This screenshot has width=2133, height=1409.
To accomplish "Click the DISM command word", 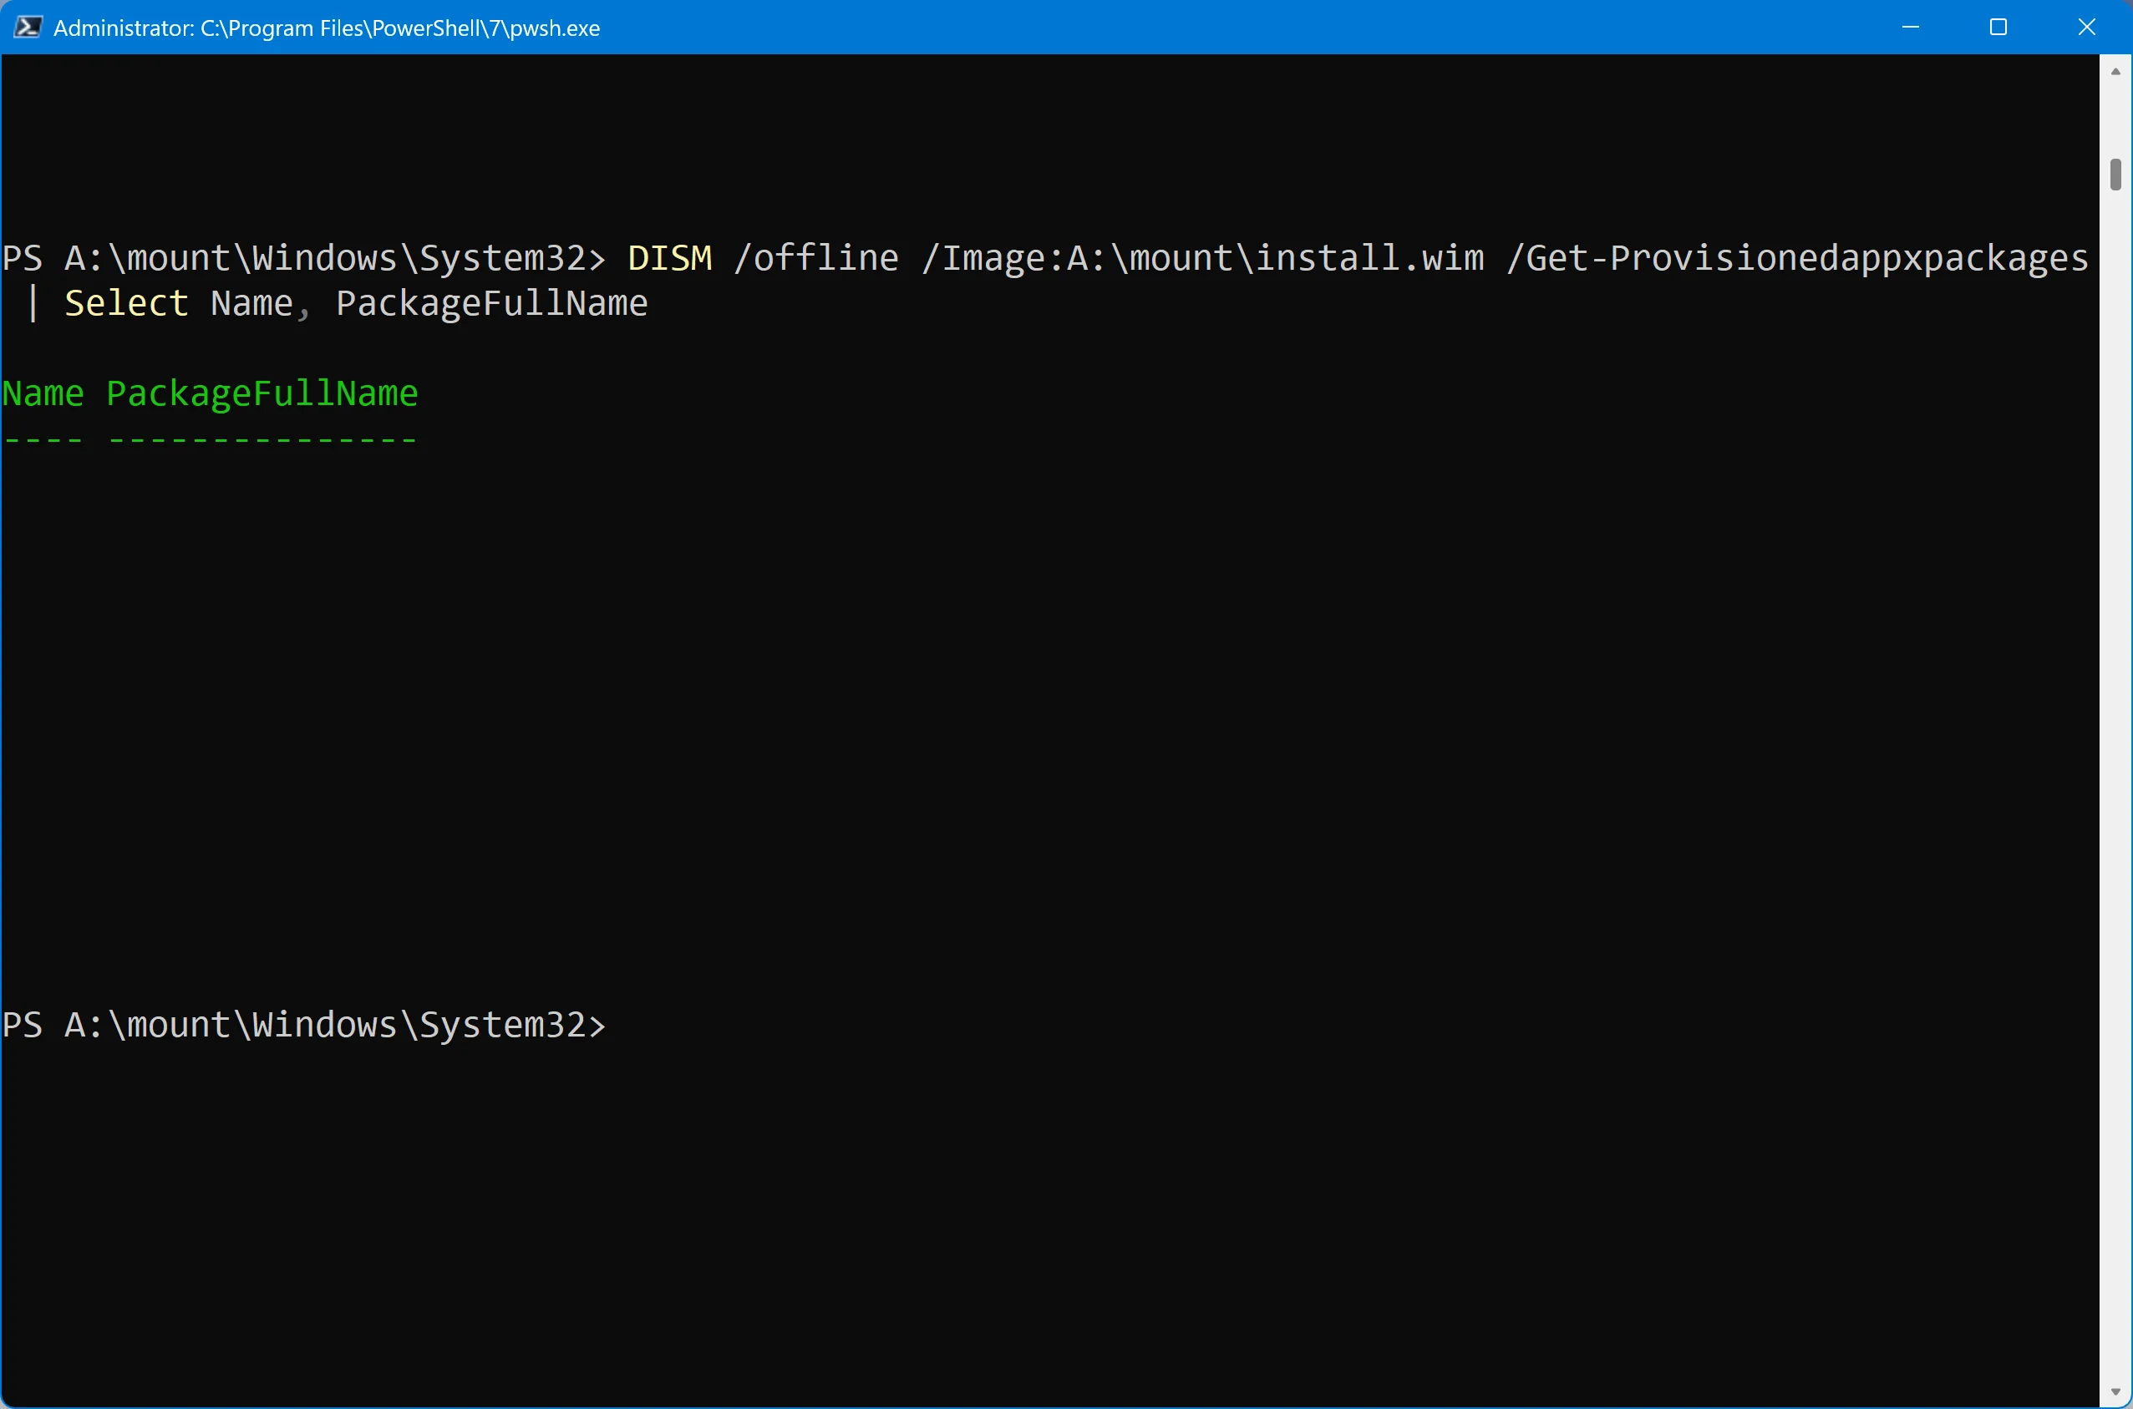I will click(x=670, y=258).
